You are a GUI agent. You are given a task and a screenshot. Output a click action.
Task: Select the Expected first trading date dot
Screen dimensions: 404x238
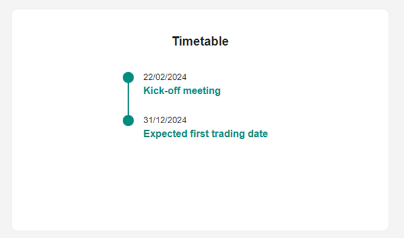[x=128, y=120]
